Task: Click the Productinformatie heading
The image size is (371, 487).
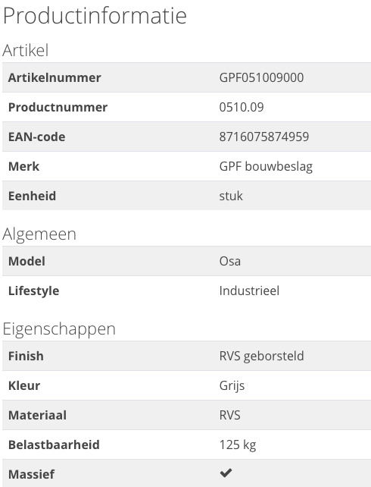Action: click(95, 15)
